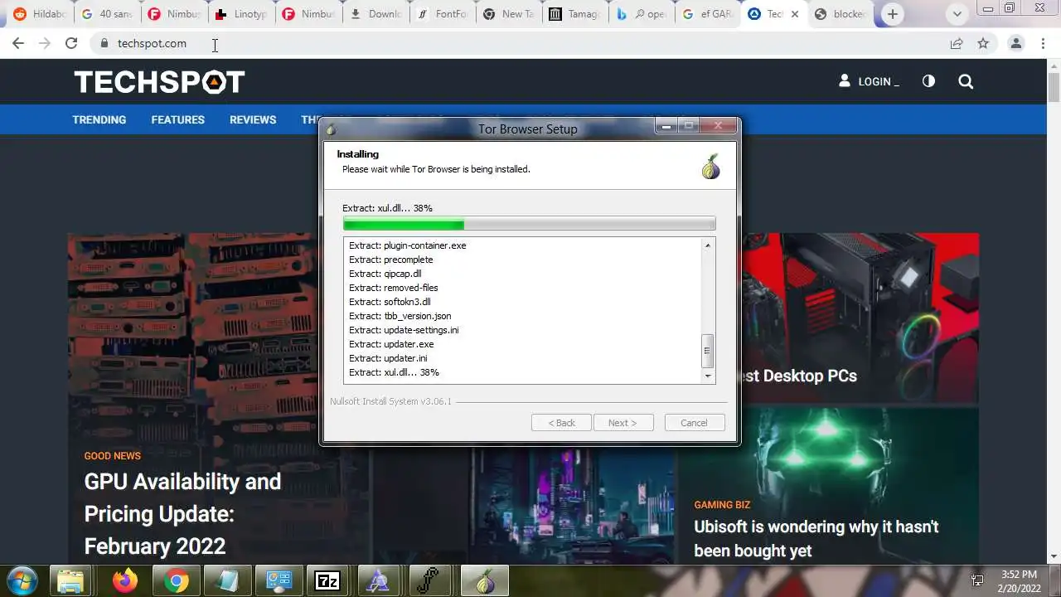
Task: Click the Chrome back navigation arrow
Action: click(x=18, y=43)
